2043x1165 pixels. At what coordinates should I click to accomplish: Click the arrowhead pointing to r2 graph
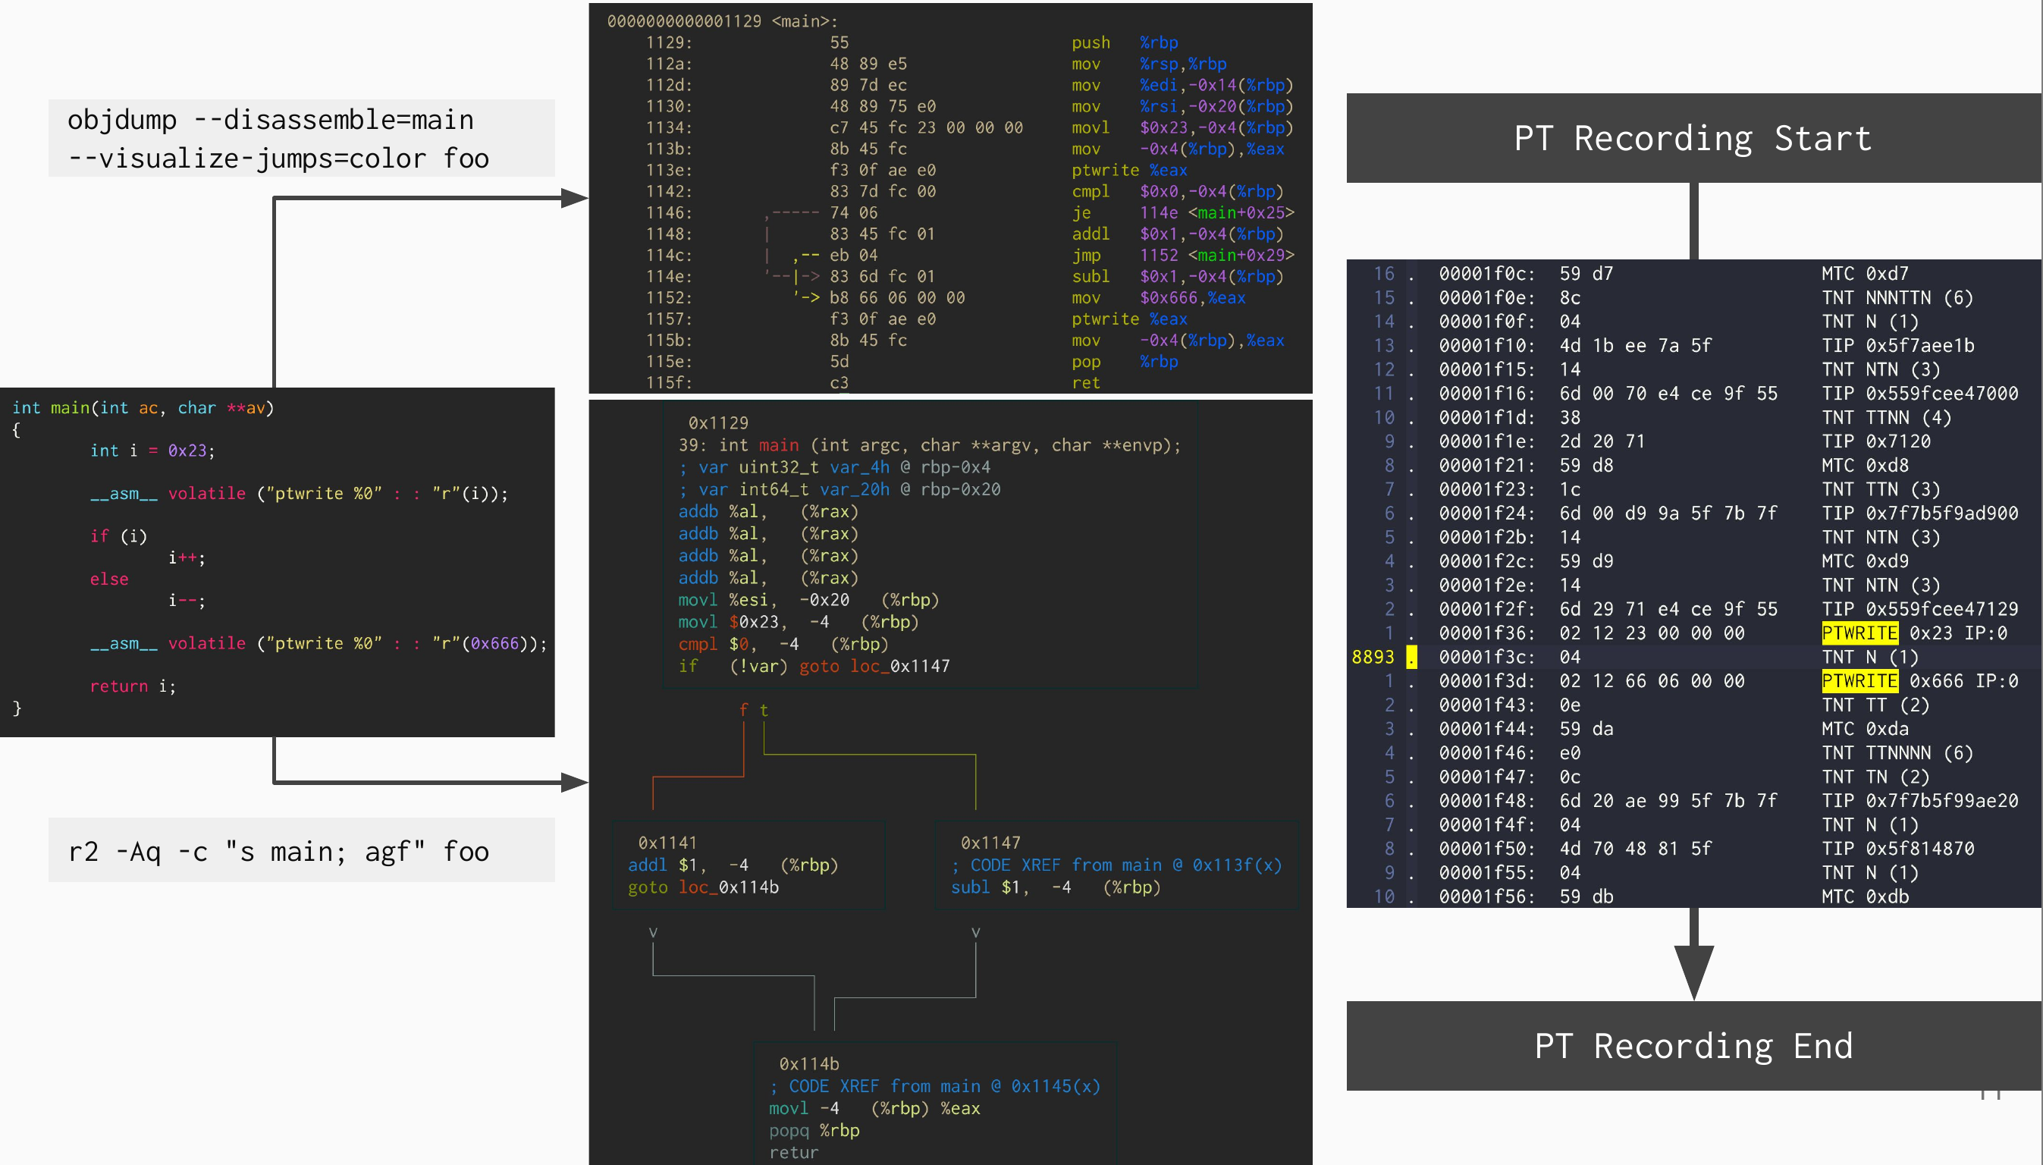pyautogui.click(x=574, y=782)
